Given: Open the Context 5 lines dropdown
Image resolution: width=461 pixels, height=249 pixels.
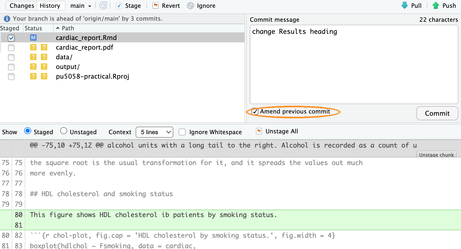Looking at the screenshot, I should point(154,132).
